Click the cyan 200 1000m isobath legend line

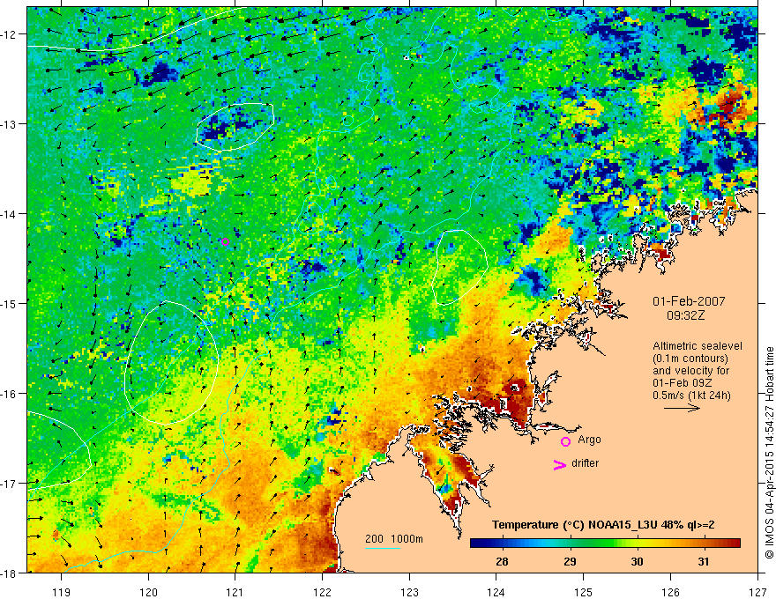[x=382, y=548]
